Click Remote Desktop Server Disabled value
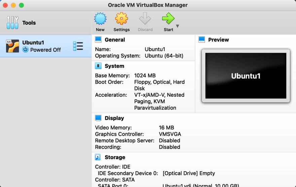Screen dimensions: 296x187 [x=169, y=141]
